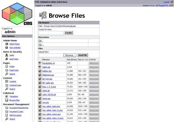Click the image icon beside chess.jpg
Screen dimensions: 174x122
tap(40, 98)
